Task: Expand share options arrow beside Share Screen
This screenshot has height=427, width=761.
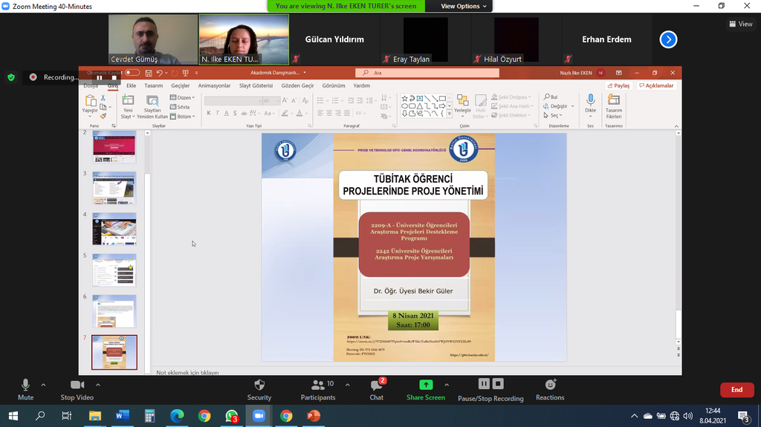Action: pos(447,385)
